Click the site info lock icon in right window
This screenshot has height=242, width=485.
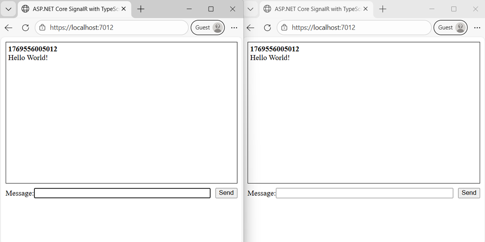pyautogui.click(x=285, y=27)
